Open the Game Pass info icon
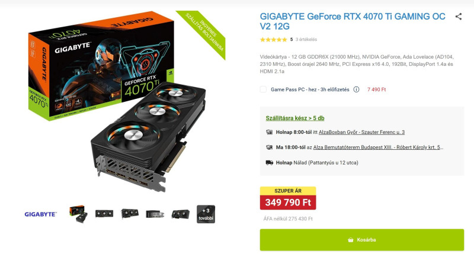The width and height of the screenshot is (474, 254). coord(357,89)
